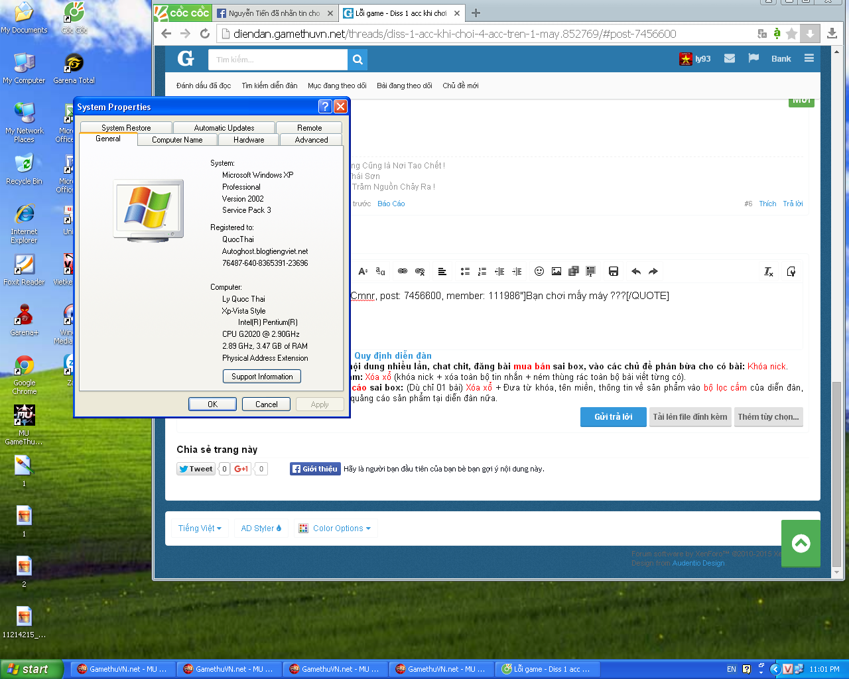Screen dimensions: 849x679
Task: Click the Gửi trả lời submit button
Action: 613,417
